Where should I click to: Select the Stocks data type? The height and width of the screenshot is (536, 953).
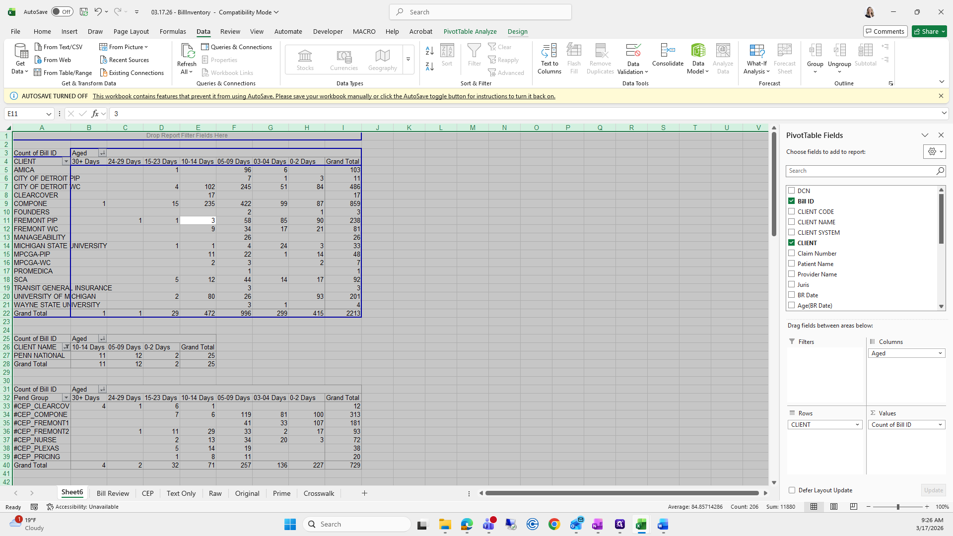point(305,59)
